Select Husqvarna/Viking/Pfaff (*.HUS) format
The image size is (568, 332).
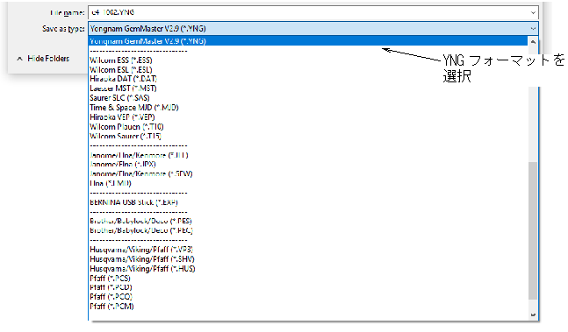pos(142,269)
